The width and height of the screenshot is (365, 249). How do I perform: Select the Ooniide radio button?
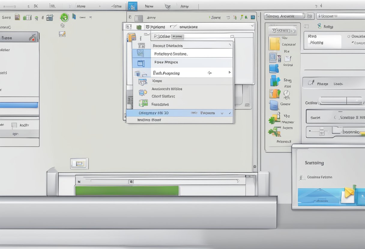click(349, 36)
